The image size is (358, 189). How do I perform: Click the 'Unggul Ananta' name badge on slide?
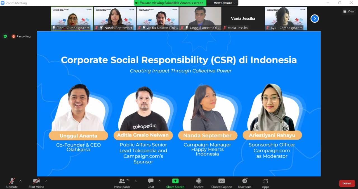tap(78, 136)
